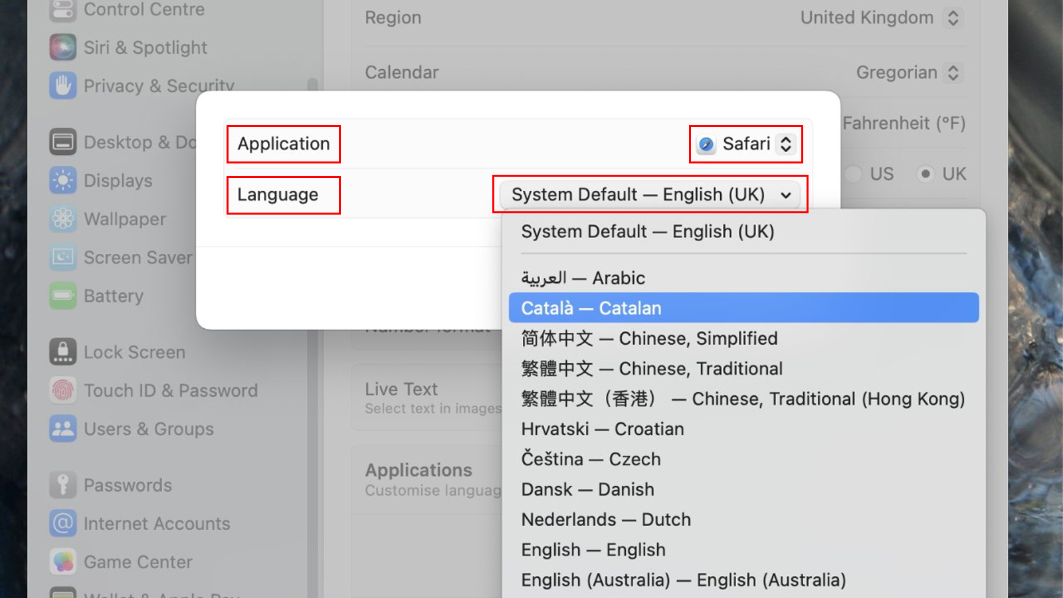Choose English — English language

coord(743,549)
